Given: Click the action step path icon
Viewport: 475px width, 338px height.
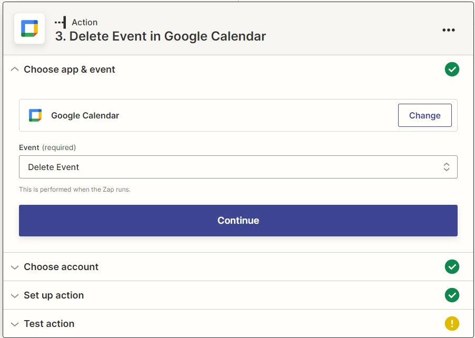Looking at the screenshot, I should click(61, 22).
